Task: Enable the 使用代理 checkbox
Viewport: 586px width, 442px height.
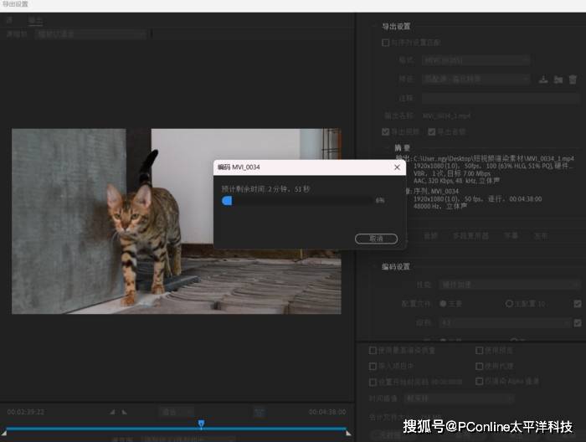Action: [479, 366]
